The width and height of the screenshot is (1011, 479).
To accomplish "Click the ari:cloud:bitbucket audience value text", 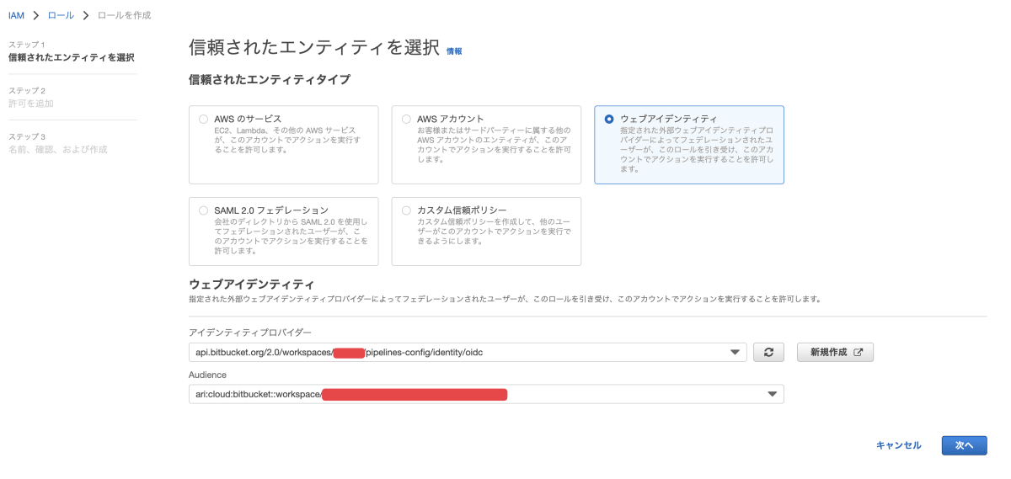I will [x=350, y=394].
